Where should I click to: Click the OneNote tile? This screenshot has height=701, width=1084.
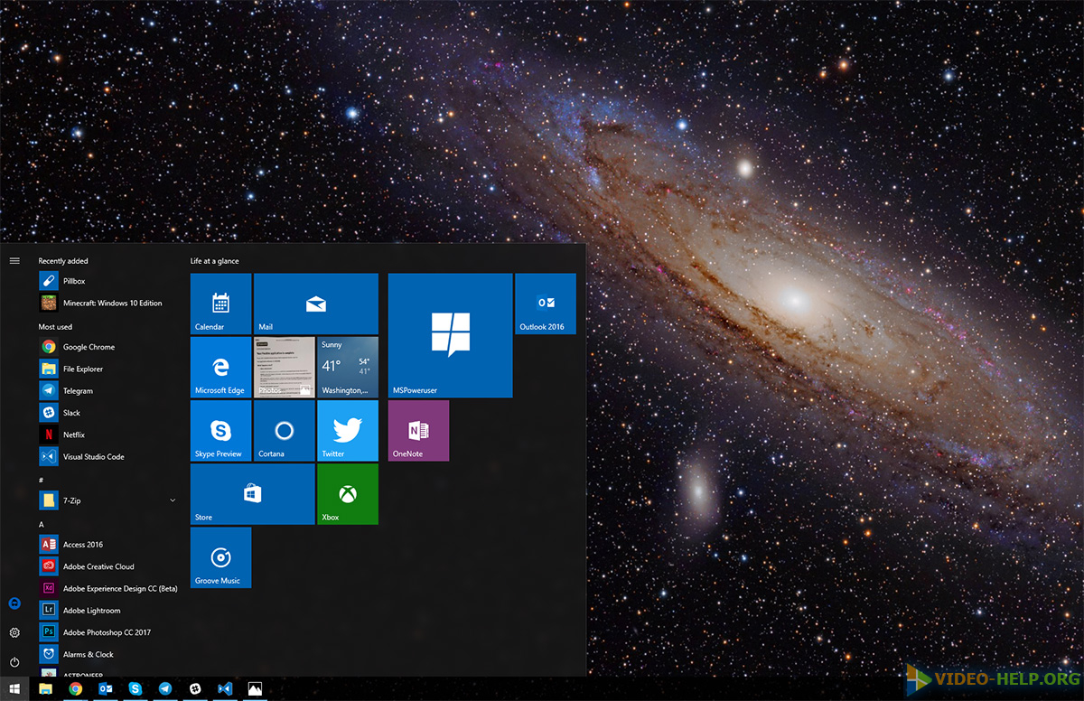418,431
